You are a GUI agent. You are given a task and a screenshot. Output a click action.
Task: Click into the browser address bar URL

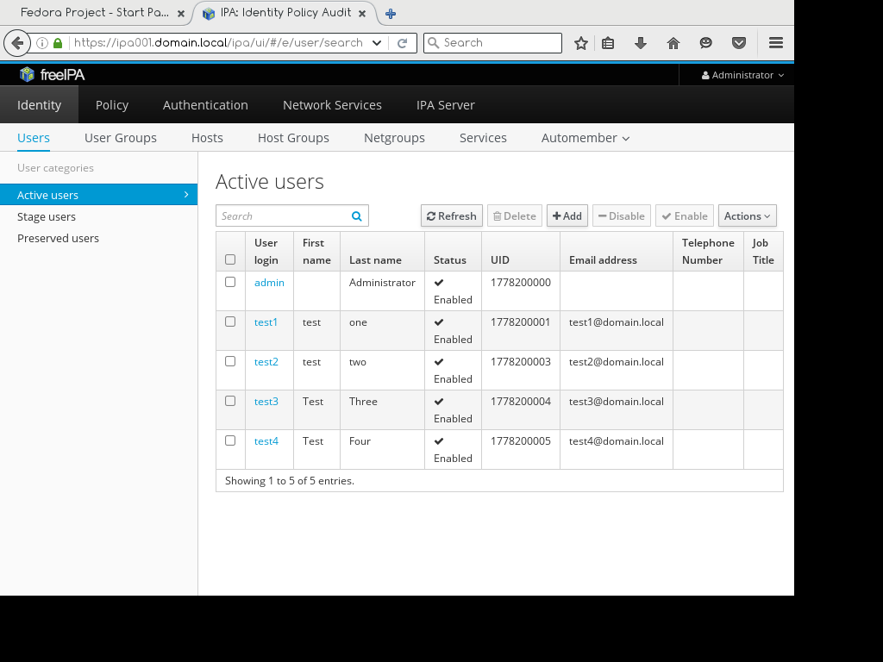tap(218, 43)
